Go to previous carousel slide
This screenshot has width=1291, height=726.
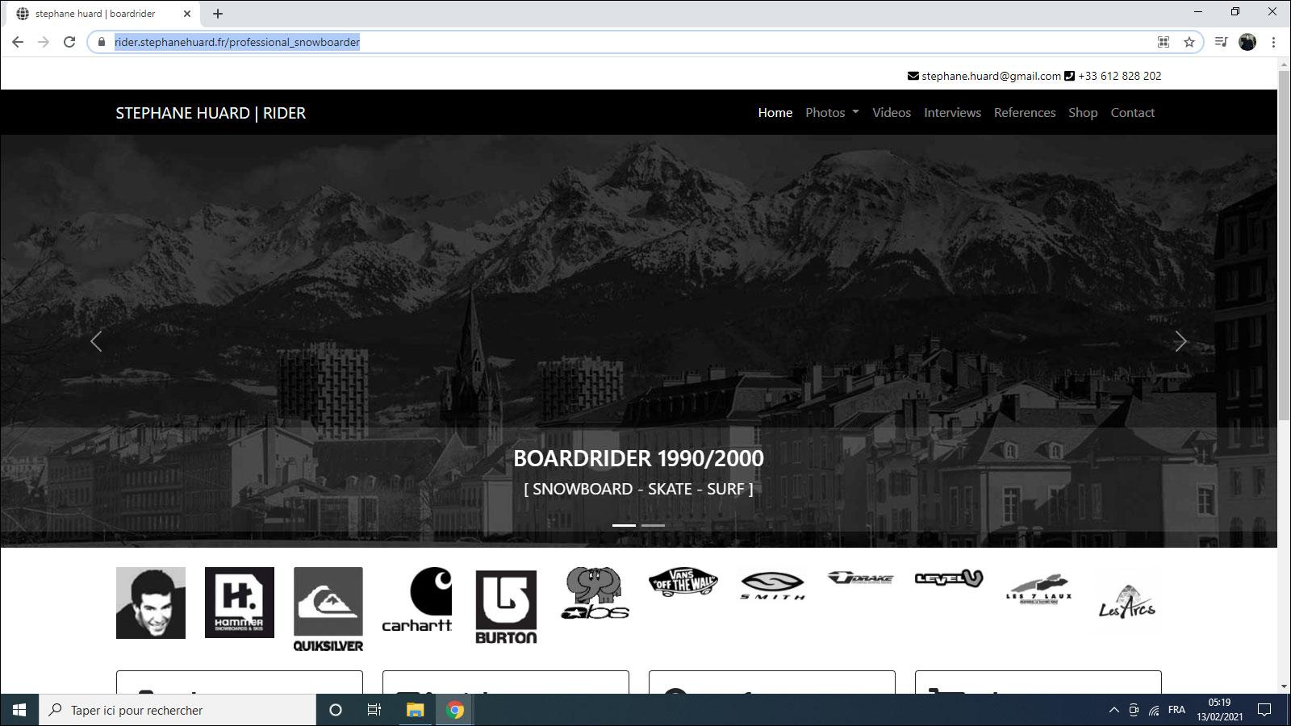click(x=96, y=341)
